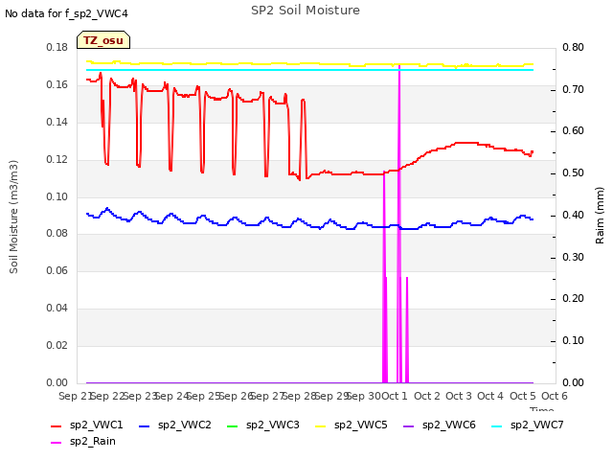This screenshot has height=460, width=613.
Task: Click the sp2_VWC3 legend entry
Action: 263,425
